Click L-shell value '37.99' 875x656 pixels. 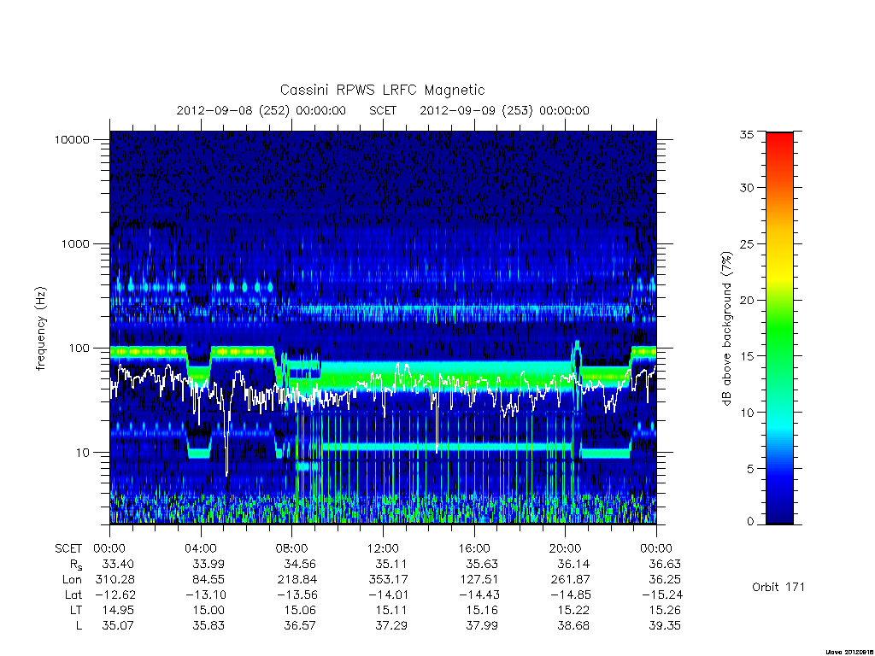pyautogui.click(x=482, y=626)
